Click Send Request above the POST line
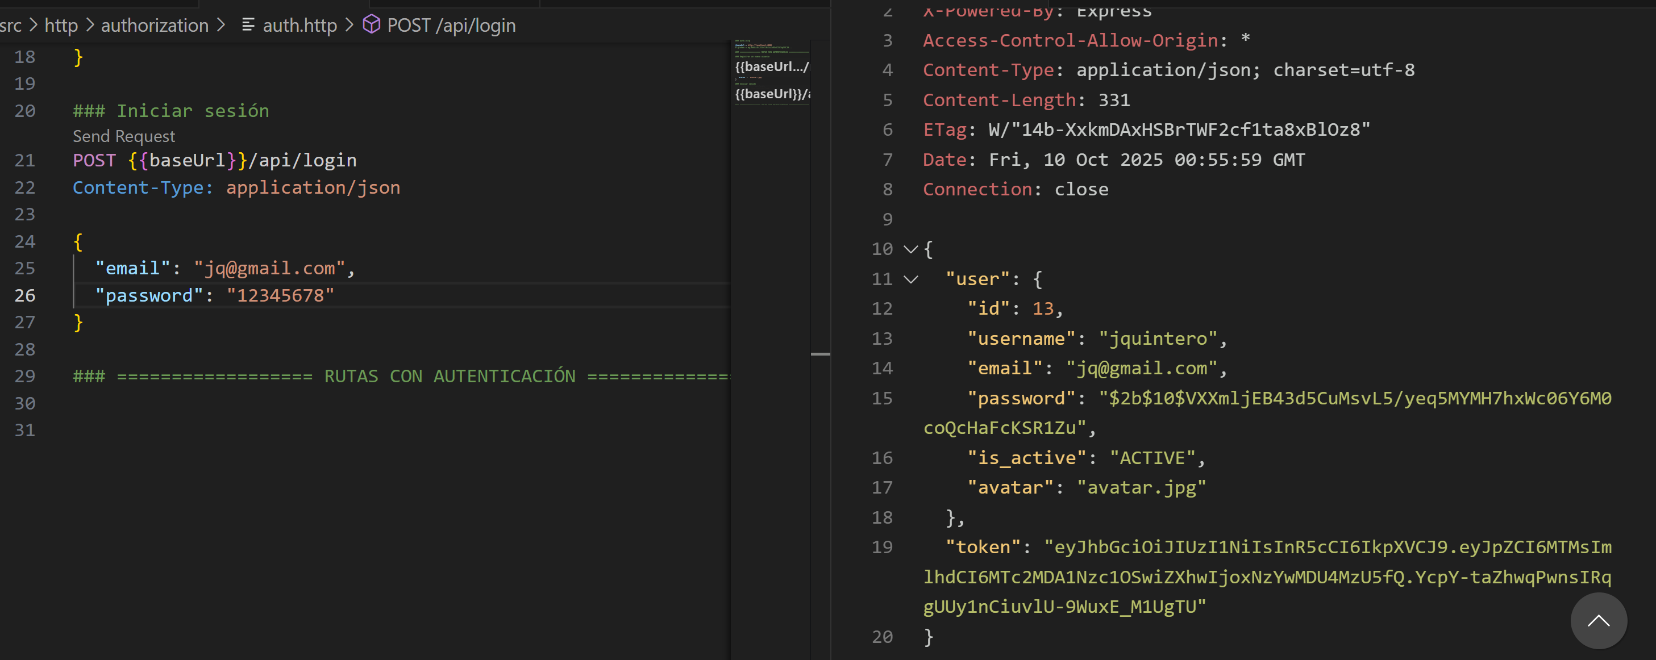This screenshot has width=1656, height=660. pyautogui.click(x=123, y=136)
